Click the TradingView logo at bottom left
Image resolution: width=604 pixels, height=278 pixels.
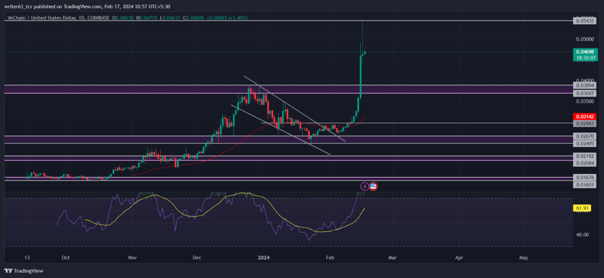(x=24, y=271)
